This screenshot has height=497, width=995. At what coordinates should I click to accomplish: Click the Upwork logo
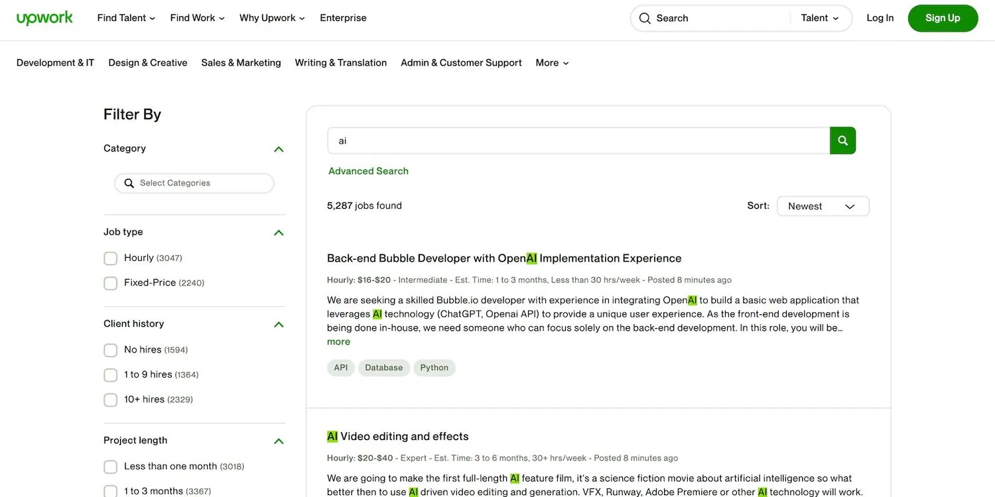pyautogui.click(x=44, y=18)
